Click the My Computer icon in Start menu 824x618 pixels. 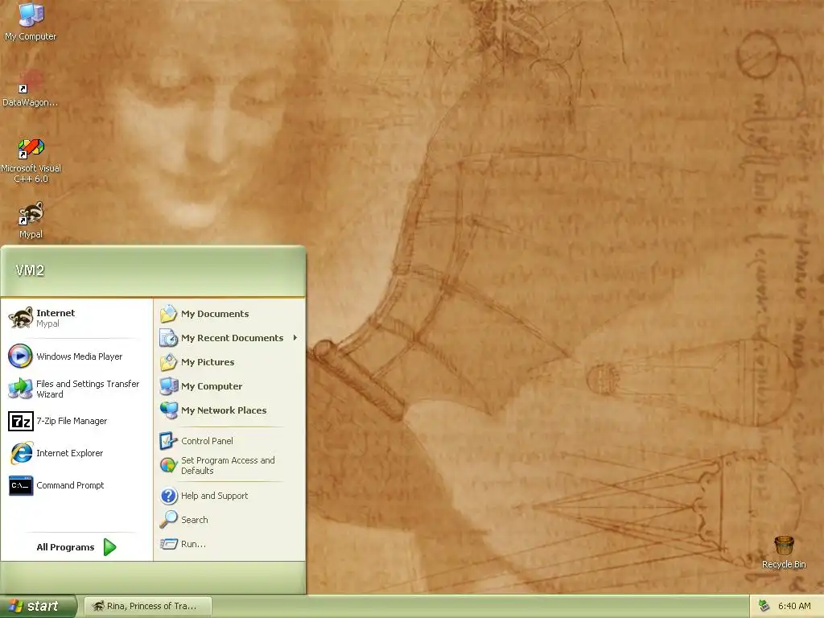coord(168,386)
